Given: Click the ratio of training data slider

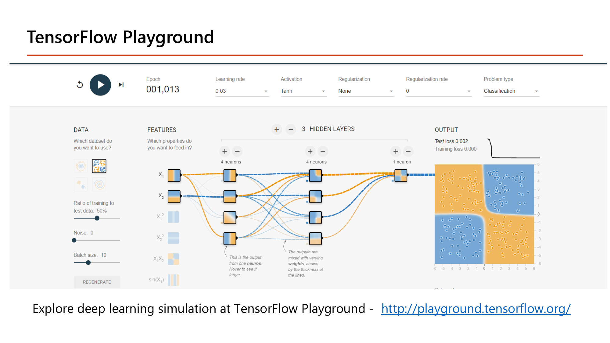Looking at the screenshot, I should point(97,218).
